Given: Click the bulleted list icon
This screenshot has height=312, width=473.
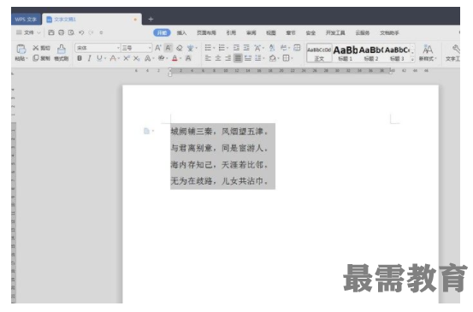Looking at the screenshot, I should coord(208,48).
